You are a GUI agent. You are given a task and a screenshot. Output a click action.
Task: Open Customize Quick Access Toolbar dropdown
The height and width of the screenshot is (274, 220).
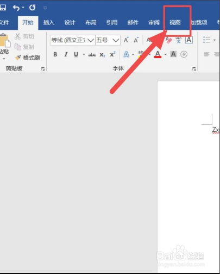45,8
